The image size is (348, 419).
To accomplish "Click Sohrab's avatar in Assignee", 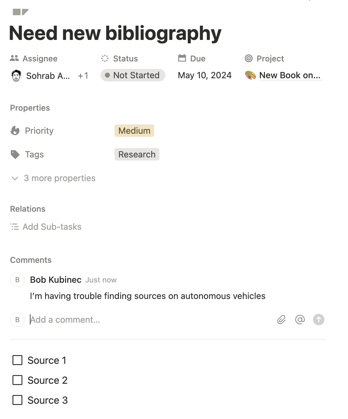I will [16, 76].
